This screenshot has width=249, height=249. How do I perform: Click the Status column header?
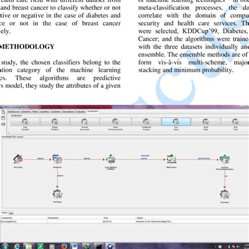pos(192,218)
